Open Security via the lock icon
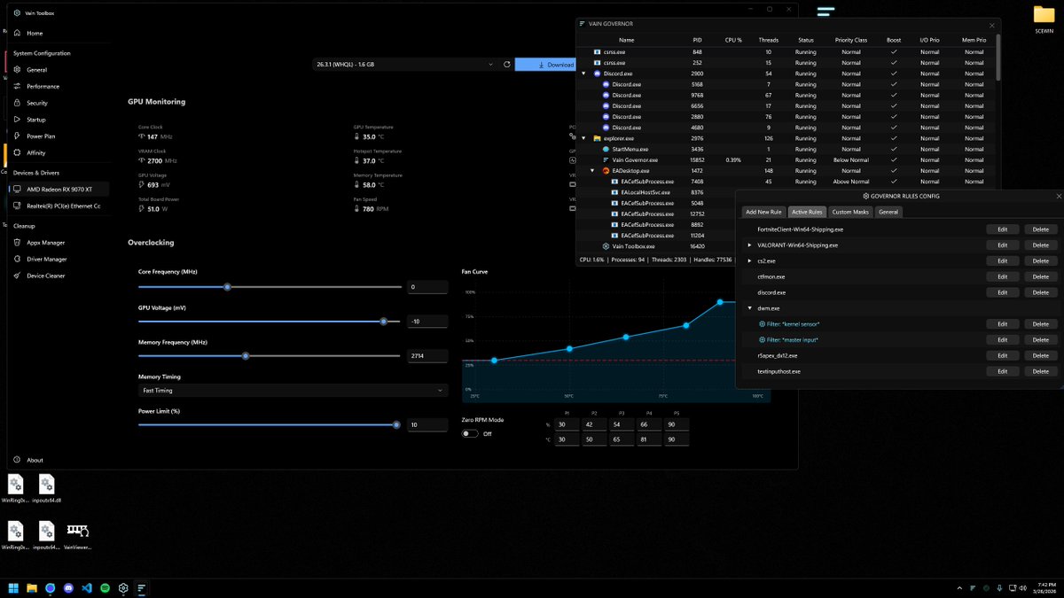The width and height of the screenshot is (1064, 598). click(18, 103)
